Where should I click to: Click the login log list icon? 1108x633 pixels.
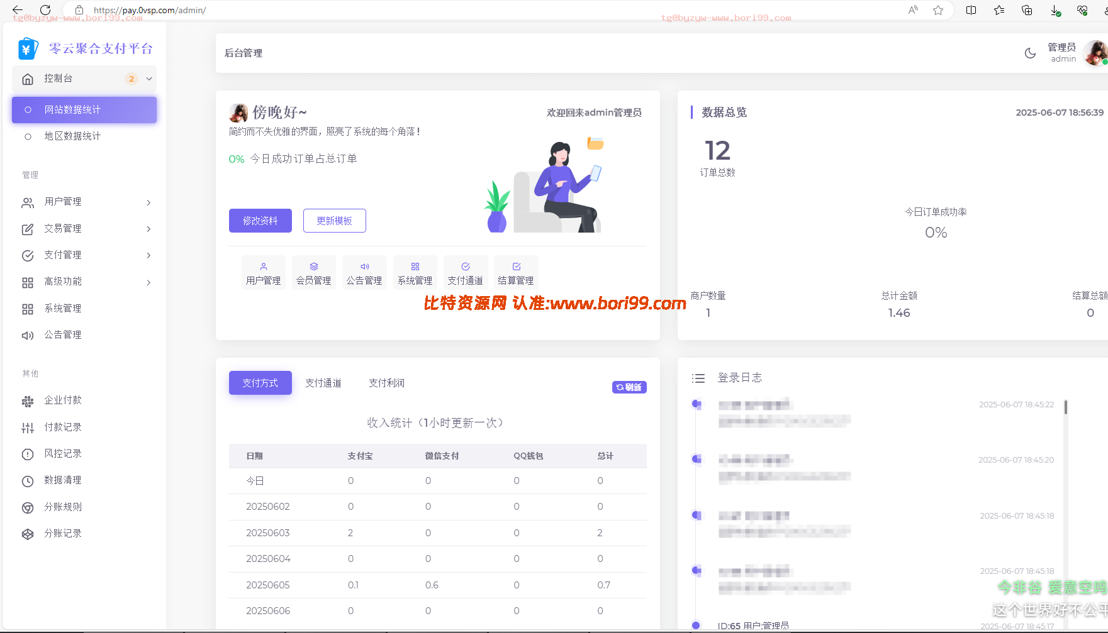pyautogui.click(x=698, y=378)
